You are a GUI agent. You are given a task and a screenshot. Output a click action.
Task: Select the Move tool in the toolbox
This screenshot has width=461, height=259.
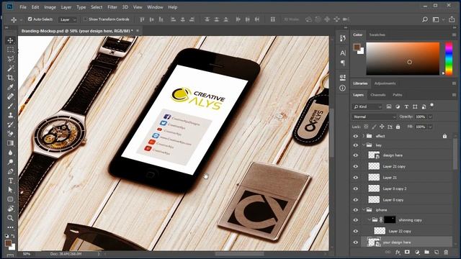pyautogui.click(x=10, y=40)
